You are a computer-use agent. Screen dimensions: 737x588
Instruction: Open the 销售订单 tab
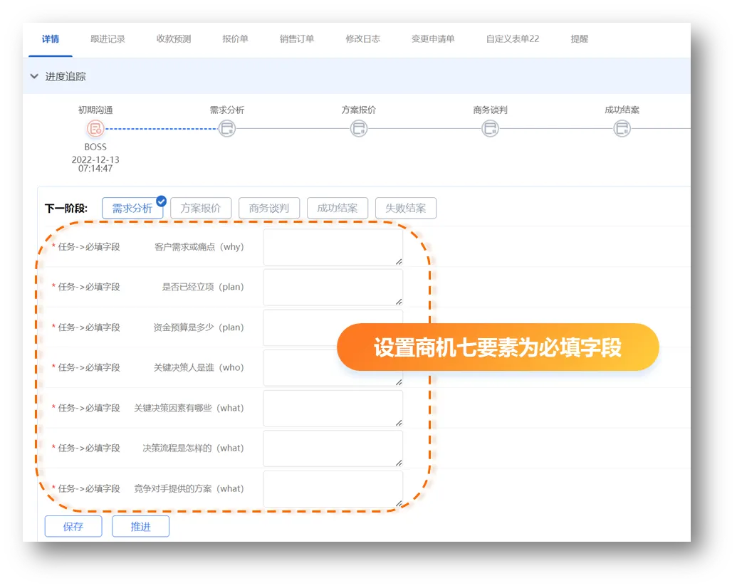click(297, 39)
